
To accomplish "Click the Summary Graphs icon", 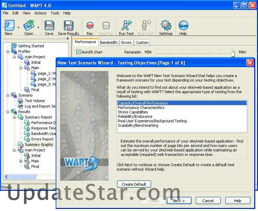I will [x=21, y=145].
